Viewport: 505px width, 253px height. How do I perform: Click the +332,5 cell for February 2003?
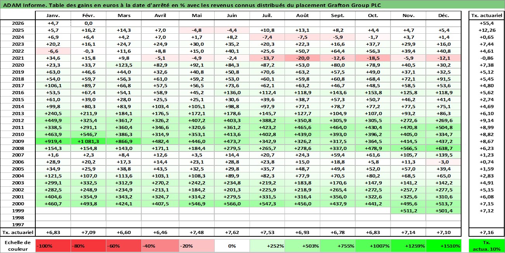pyautogui.click(x=89, y=183)
